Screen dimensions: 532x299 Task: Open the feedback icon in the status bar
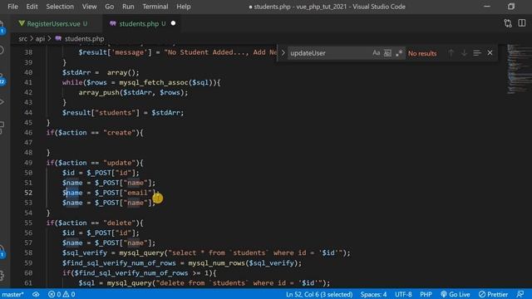(x=520, y=294)
